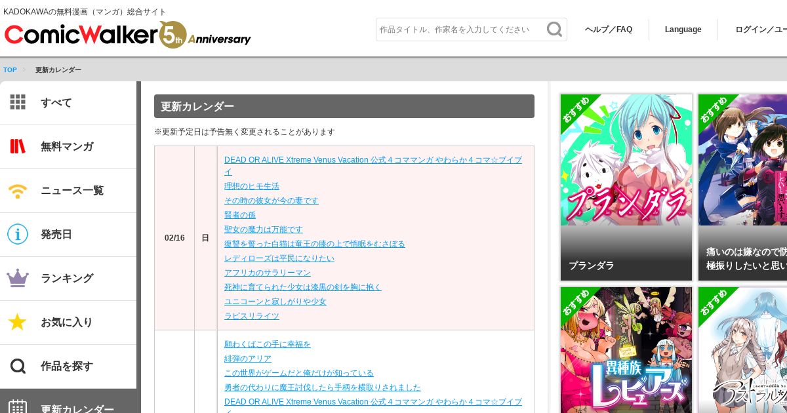
Task: Click the 日 weekday cell
Action: click(205, 238)
